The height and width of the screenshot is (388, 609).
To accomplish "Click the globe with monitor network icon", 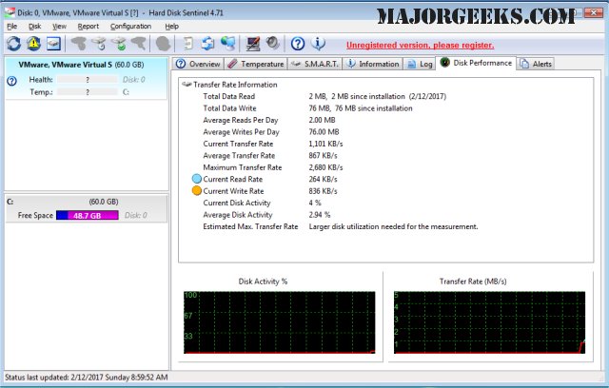I will coord(228,44).
